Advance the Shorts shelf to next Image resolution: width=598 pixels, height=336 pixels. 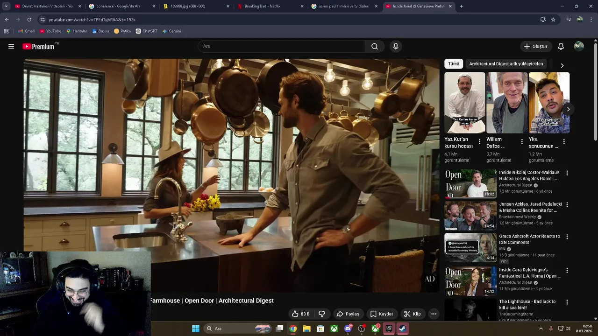pyautogui.click(x=568, y=109)
